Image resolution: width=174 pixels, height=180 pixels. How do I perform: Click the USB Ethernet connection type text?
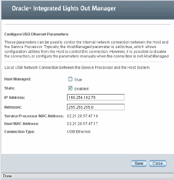[x=79, y=132]
